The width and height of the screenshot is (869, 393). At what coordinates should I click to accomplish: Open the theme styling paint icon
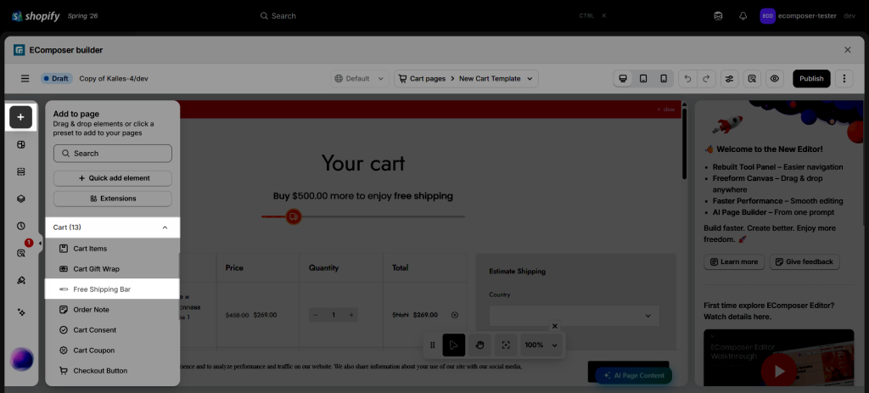point(21,280)
